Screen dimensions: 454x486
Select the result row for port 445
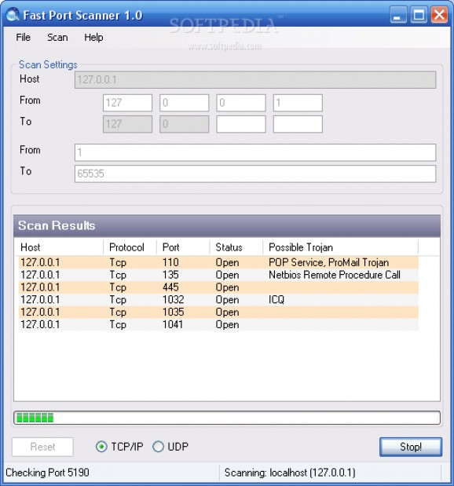(218, 287)
